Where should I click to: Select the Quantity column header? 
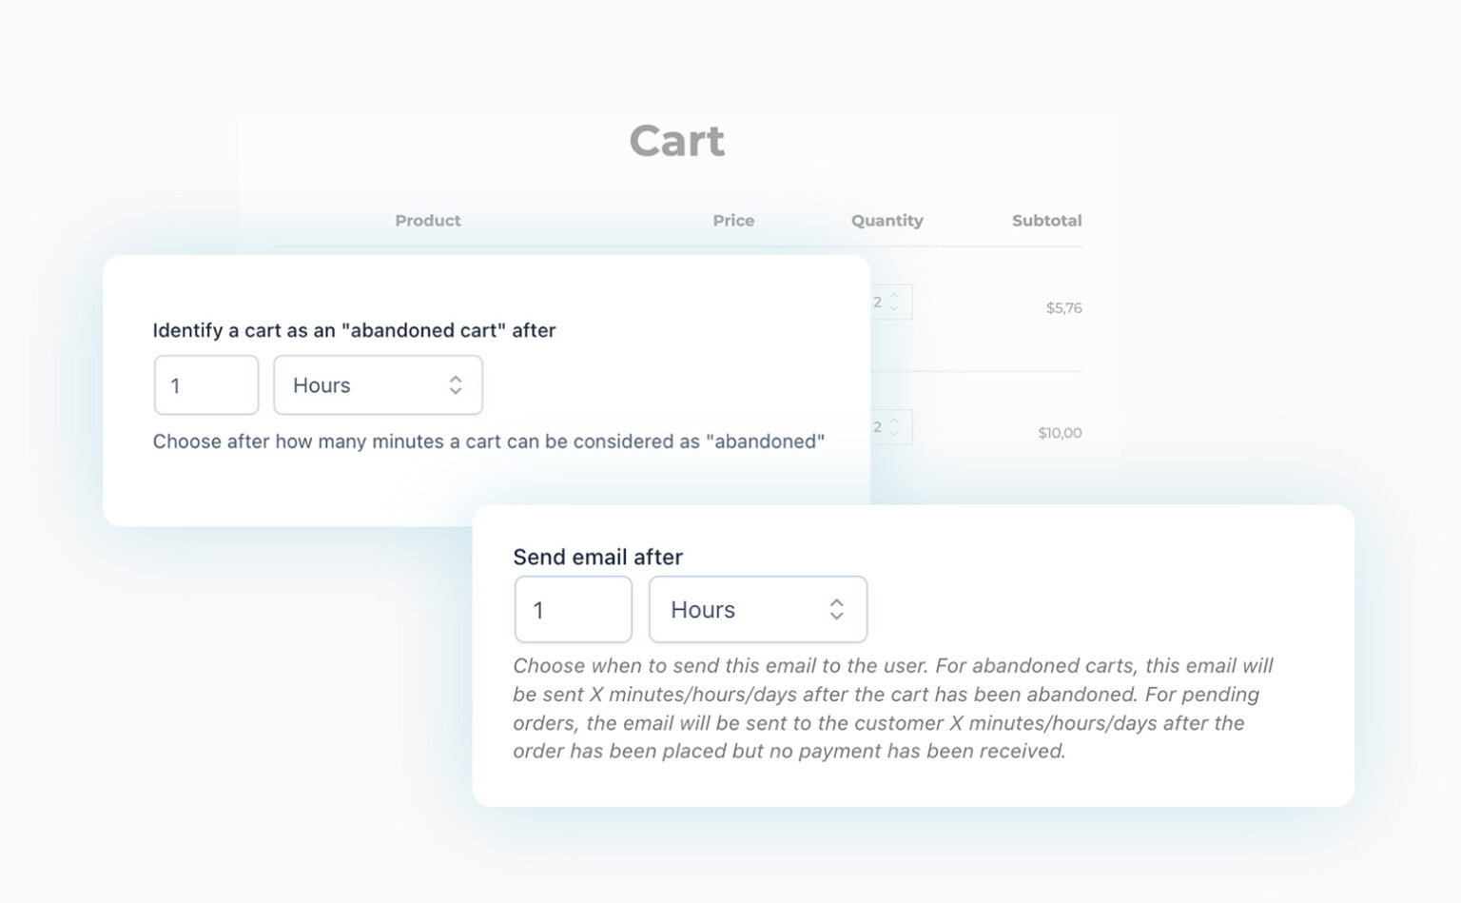pyautogui.click(x=886, y=220)
